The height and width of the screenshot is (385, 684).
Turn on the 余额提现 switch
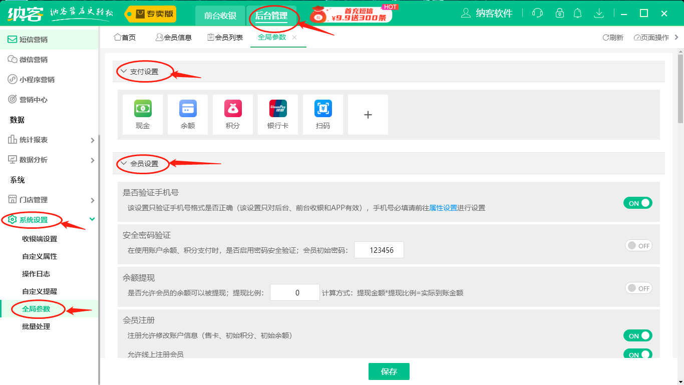[x=638, y=288]
